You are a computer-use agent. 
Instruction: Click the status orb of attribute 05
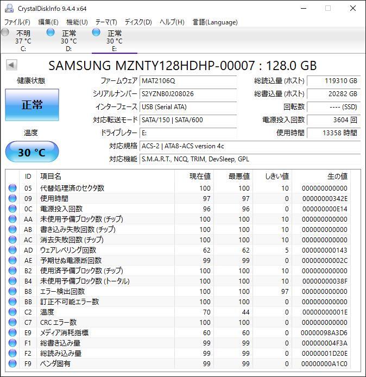[x=12, y=188]
